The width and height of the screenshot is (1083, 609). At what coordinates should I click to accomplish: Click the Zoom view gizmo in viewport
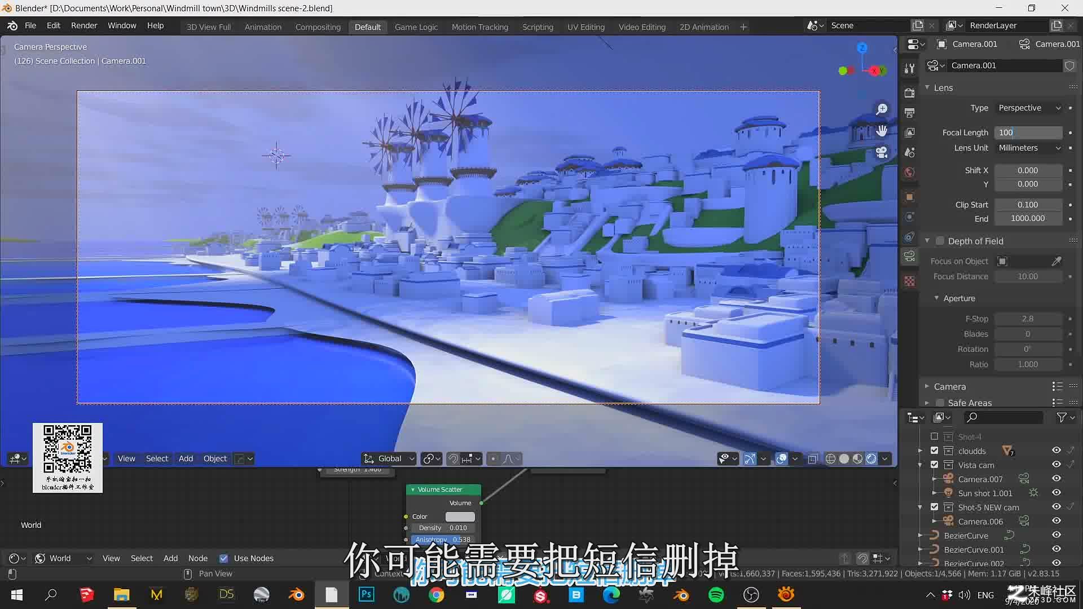[x=882, y=109]
